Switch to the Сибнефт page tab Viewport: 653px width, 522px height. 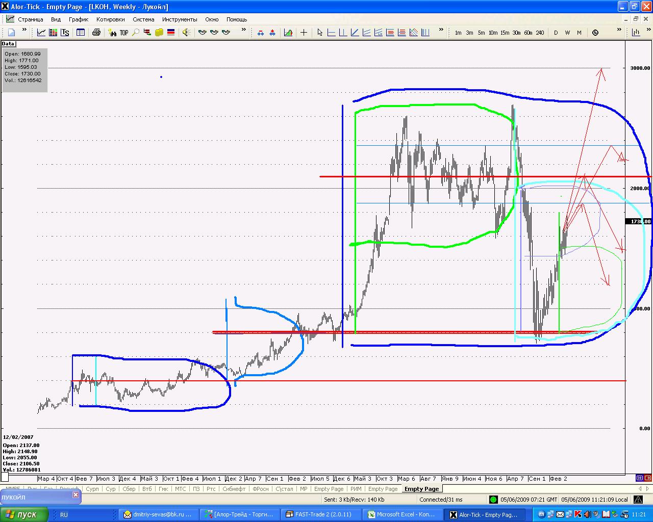[234, 489]
